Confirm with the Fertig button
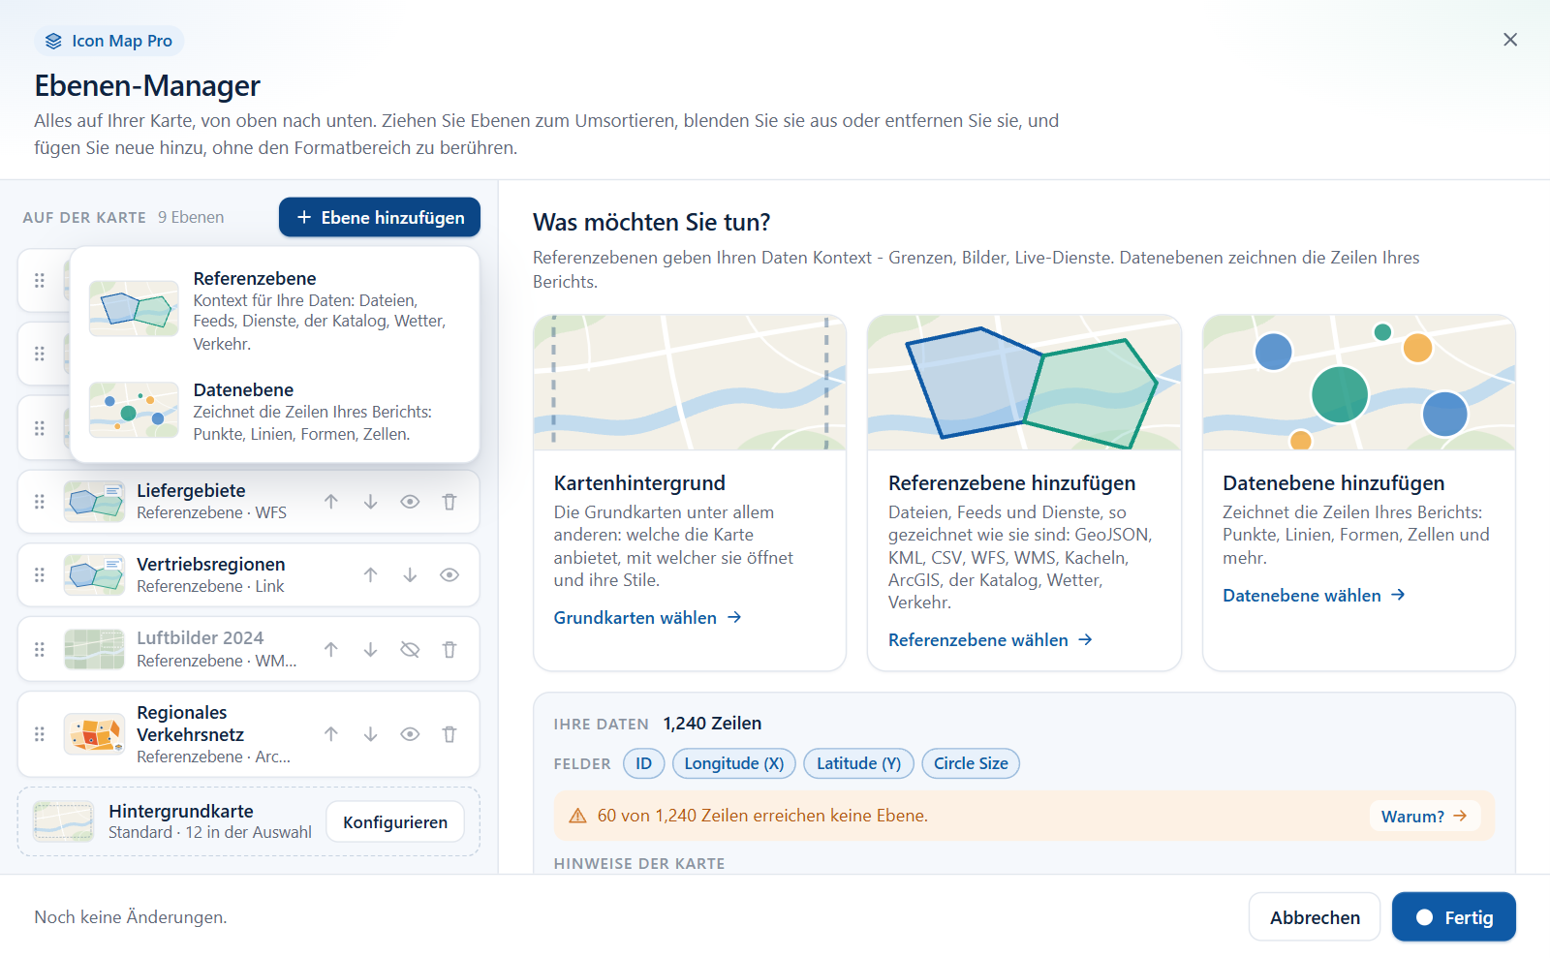Viewport: 1550px width, 958px height. coord(1454,917)
